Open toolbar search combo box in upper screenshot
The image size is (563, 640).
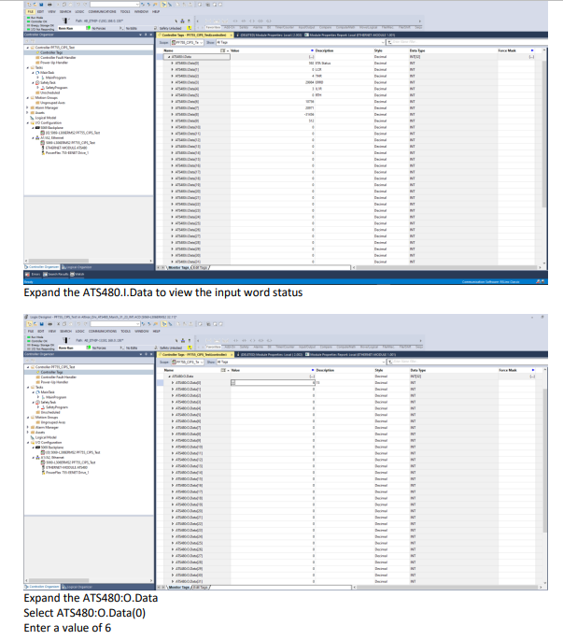point(114,5)
